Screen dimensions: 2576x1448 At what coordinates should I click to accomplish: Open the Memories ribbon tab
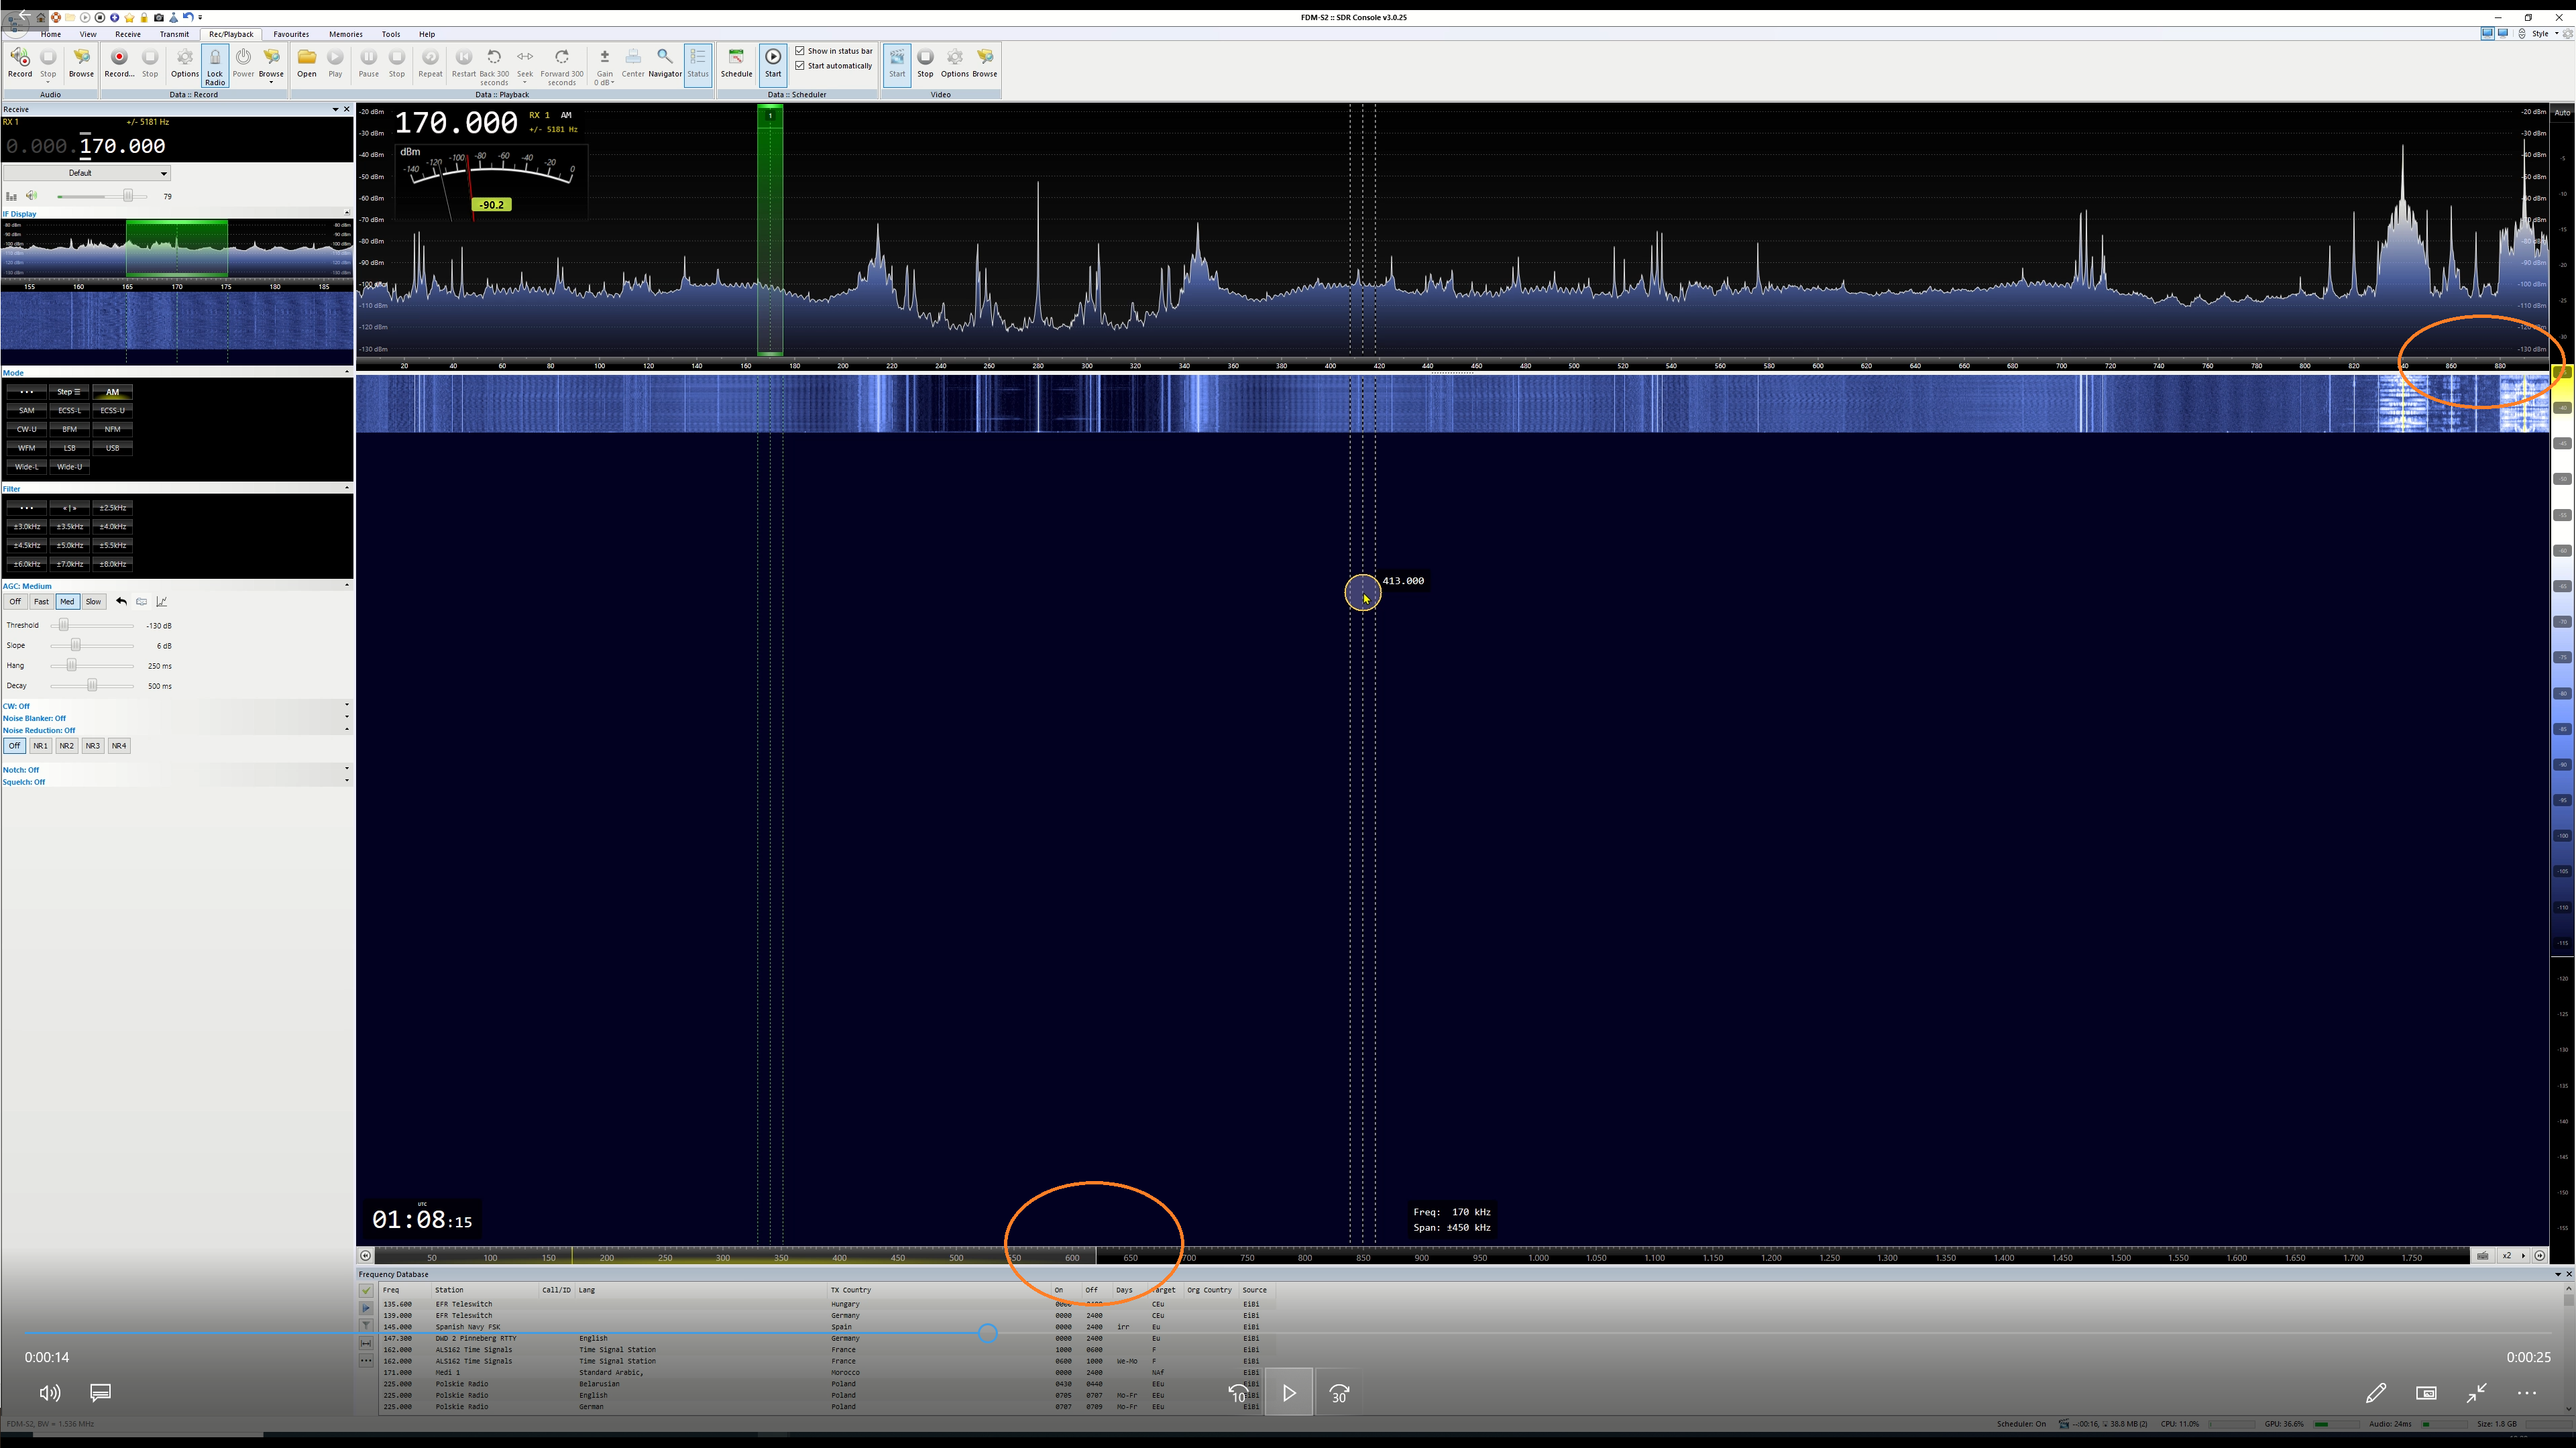coord(346,34)
